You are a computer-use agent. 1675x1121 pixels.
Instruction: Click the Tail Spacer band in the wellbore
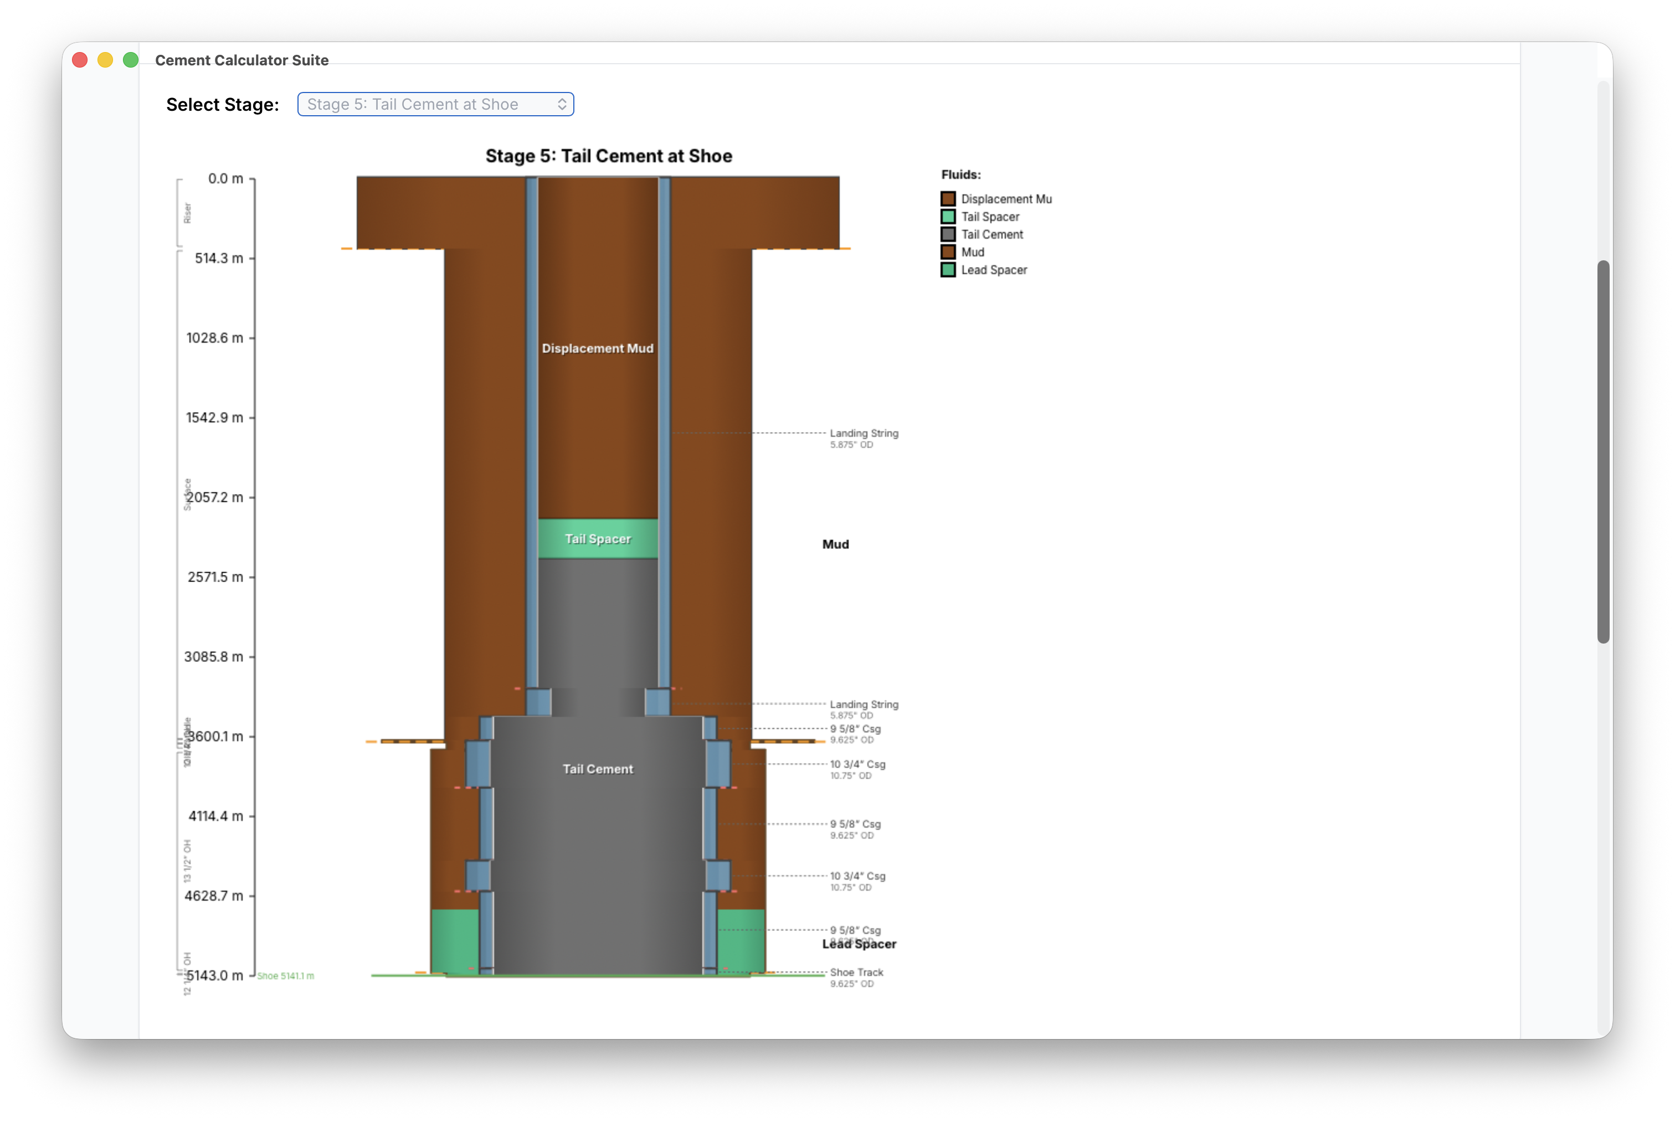(598, 538)
